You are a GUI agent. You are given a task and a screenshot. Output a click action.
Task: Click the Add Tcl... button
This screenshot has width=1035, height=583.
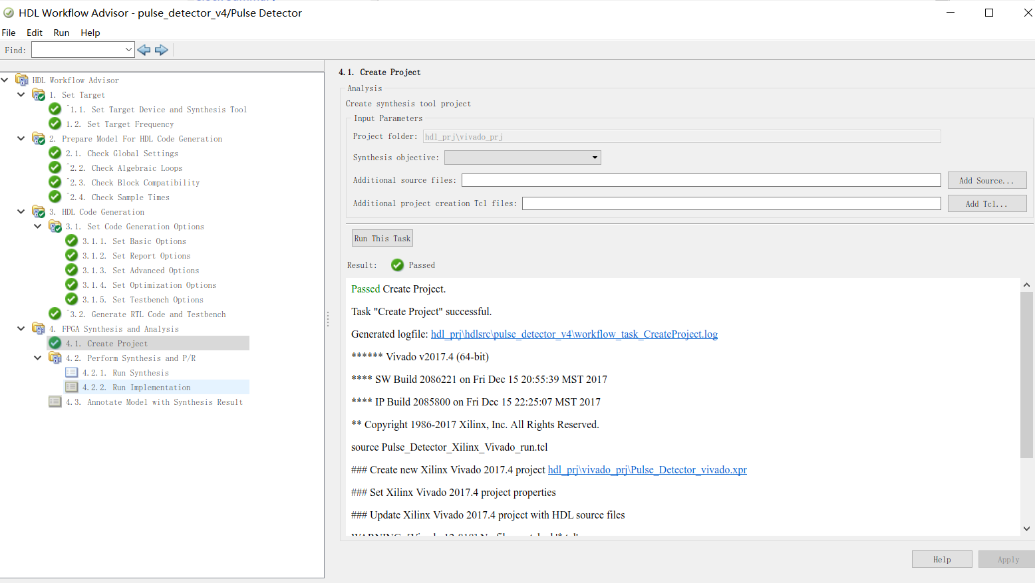(x=987, y=203)
